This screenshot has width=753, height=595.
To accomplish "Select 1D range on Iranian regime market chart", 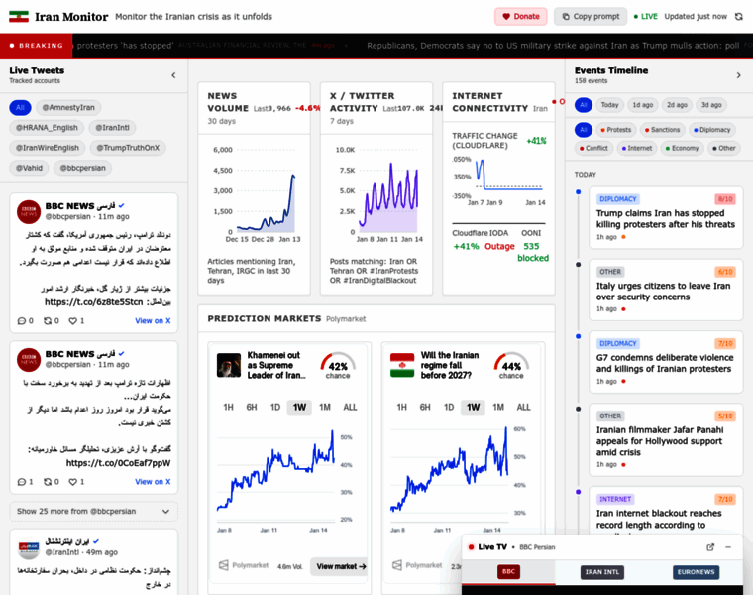I will click(449, 408).
